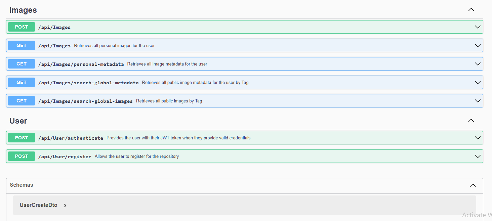
Task: Click POST badge for /api/Images
Action: click(x=22, y=27)
